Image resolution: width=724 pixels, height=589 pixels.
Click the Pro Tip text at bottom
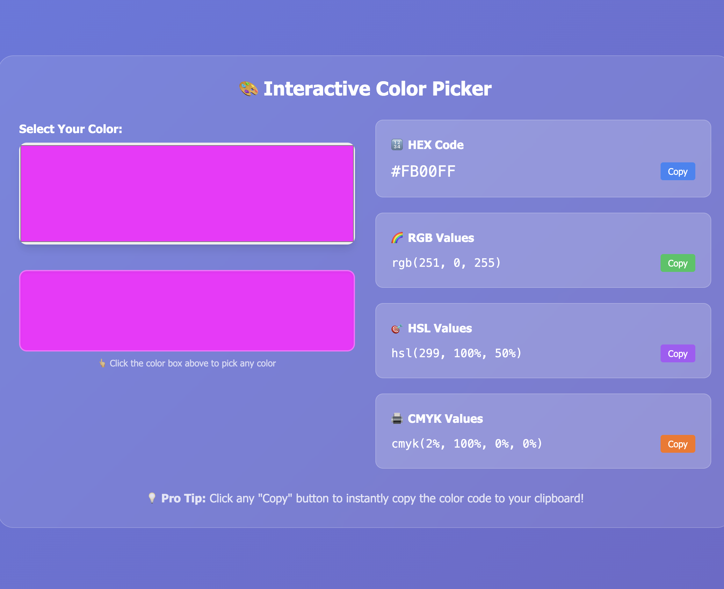click(x=372, y=498)
